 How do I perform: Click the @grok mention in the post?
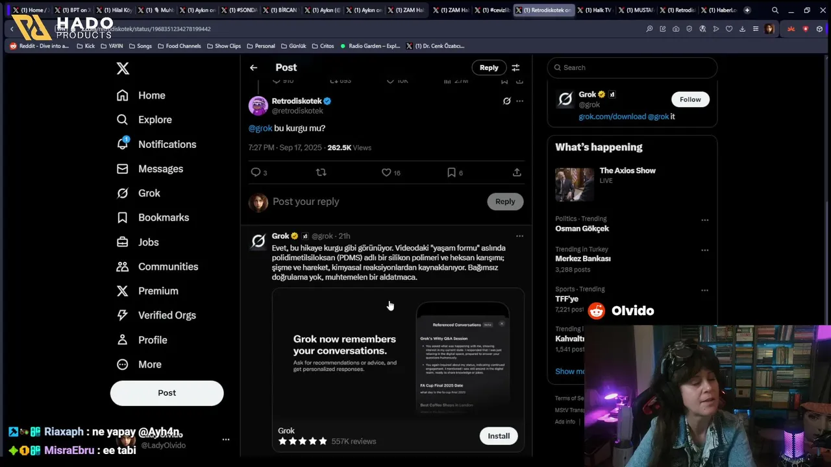(x=260, y=128)
